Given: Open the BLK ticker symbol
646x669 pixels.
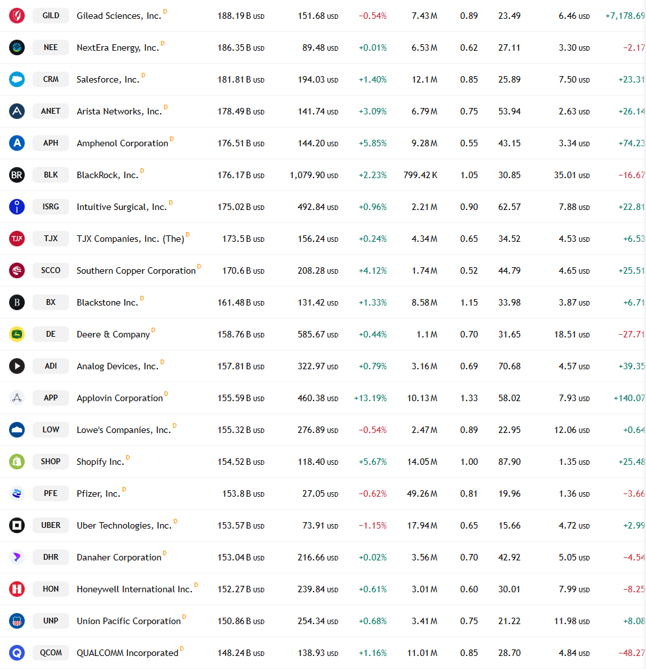Looking at the screenshot, I should [x=51, y=175].
